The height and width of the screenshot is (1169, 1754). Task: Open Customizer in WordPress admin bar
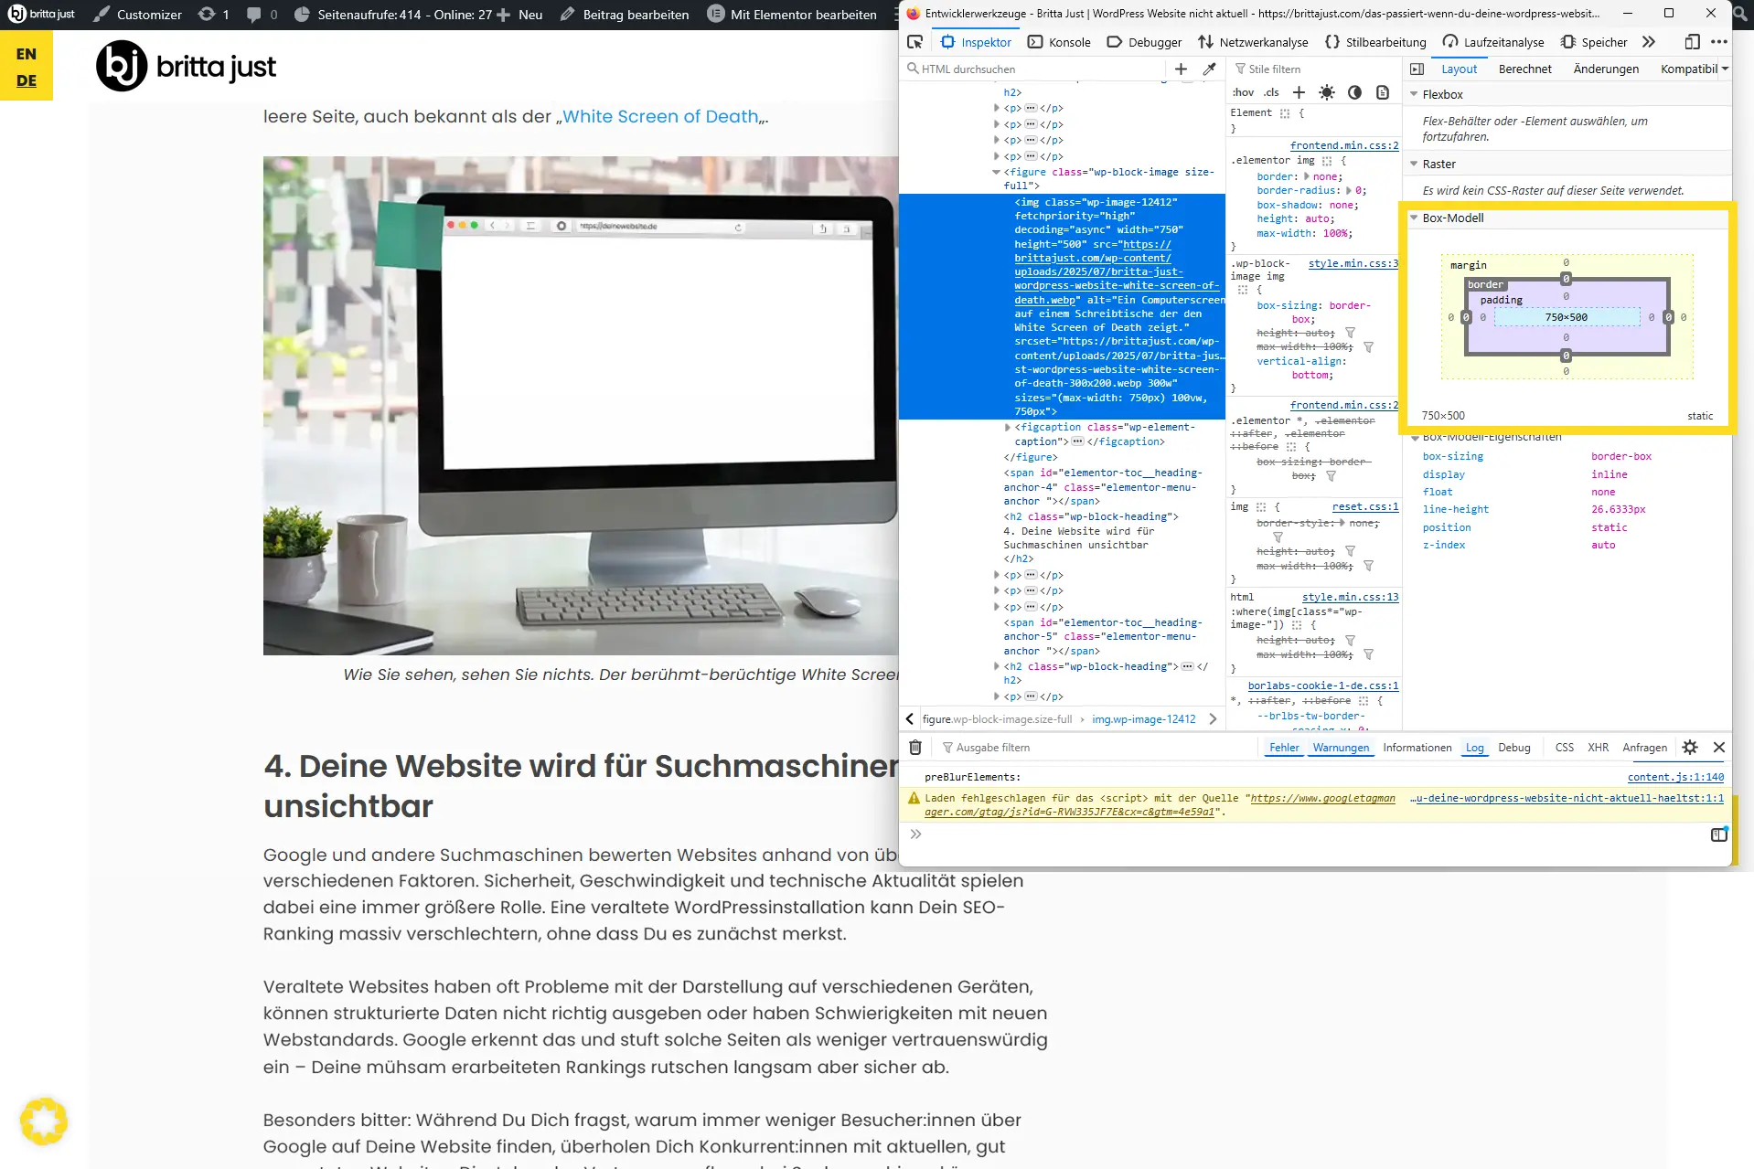138,15
